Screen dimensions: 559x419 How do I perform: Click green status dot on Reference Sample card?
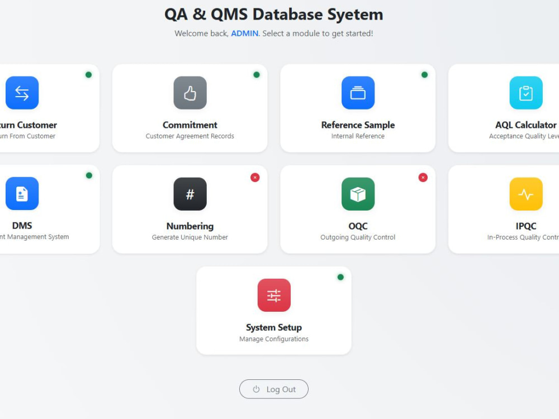pyautogui.click(x=424, y=75)
